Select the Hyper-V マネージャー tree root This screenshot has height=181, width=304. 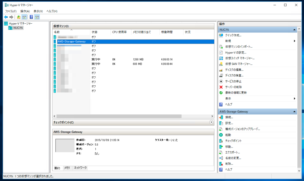(21, 24)
